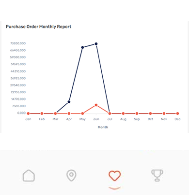Image resolution: width=189 pixels, height=195 pixels.
Task: Click the navy April data point
Action: pos(69,102)
